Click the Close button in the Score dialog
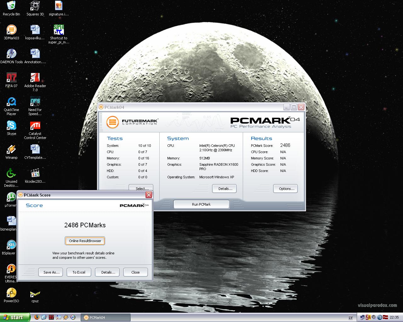 pyautogui.click(x=135, y=272)
